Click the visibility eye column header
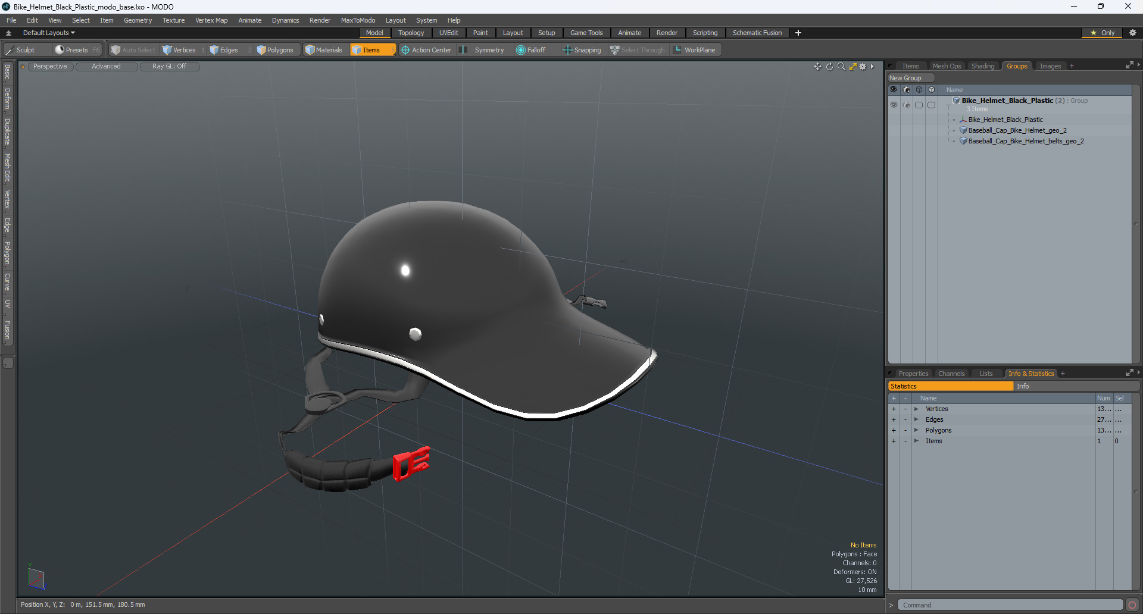 tap(894, 90)
